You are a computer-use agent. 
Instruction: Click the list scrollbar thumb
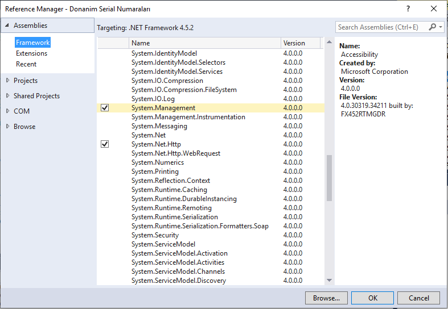329,178
